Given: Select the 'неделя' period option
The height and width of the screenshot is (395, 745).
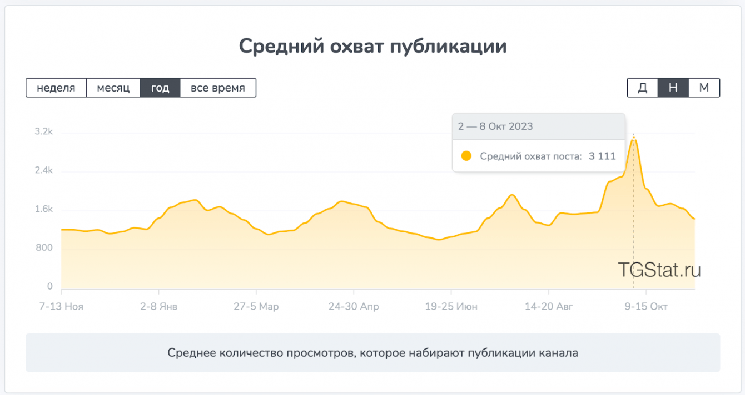Looking at the screenshot, I should click(56, 88).
